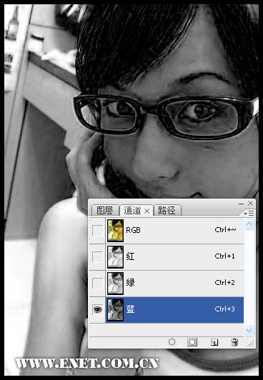The image size is (263, 380).
Task: Load channel as selection icon
Action: [x=172, y=342]
